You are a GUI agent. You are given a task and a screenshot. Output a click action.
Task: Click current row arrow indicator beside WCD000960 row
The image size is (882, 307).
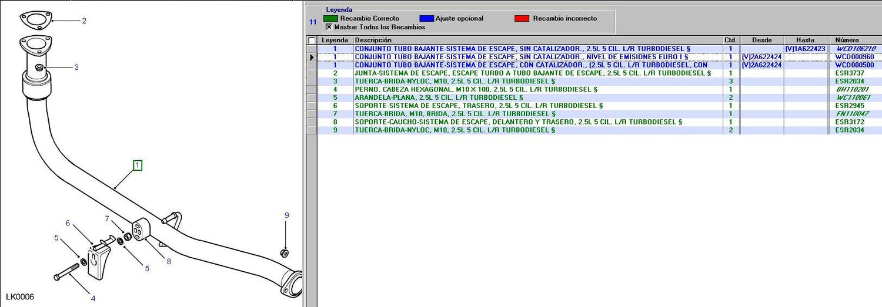(312, 57)
